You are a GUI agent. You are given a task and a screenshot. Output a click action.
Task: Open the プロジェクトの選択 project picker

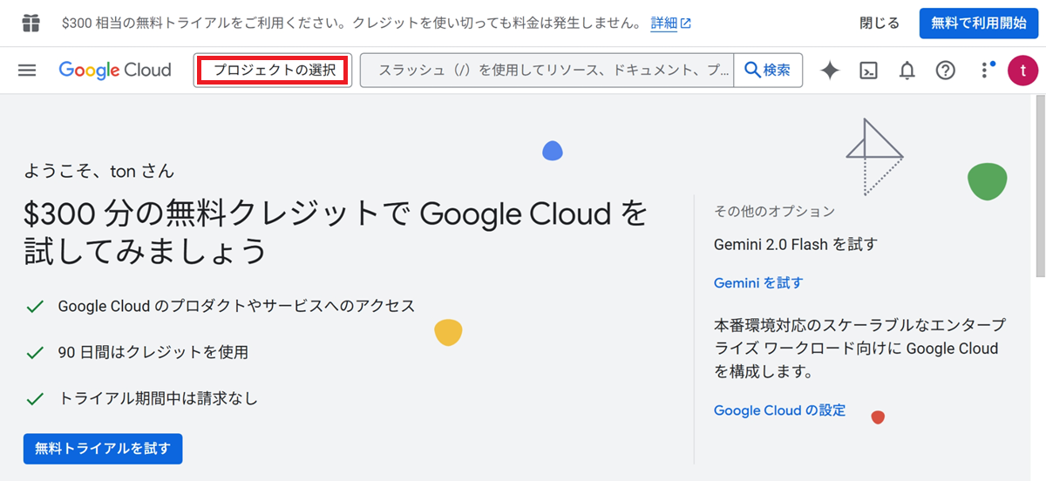click(273, 71)
